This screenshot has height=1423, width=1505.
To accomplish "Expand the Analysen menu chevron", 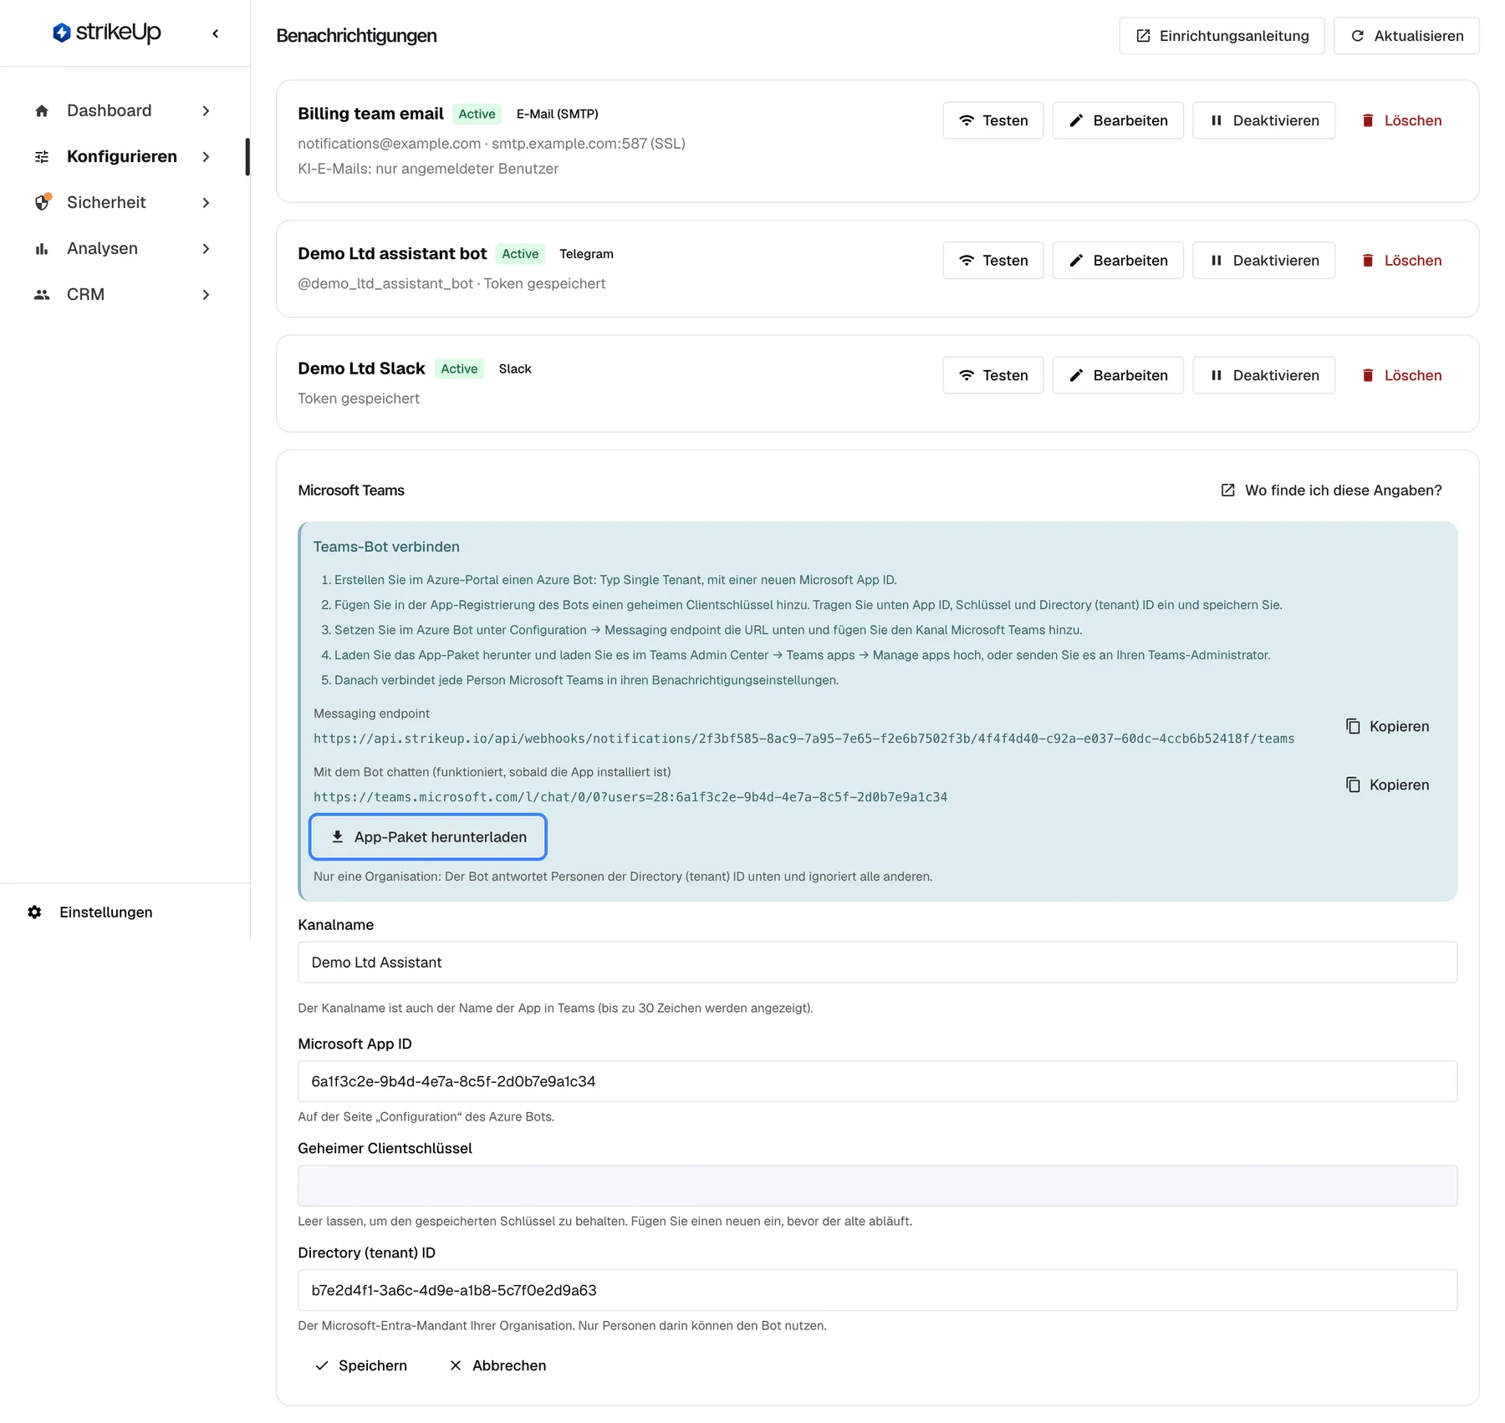I will coord(206,249).
